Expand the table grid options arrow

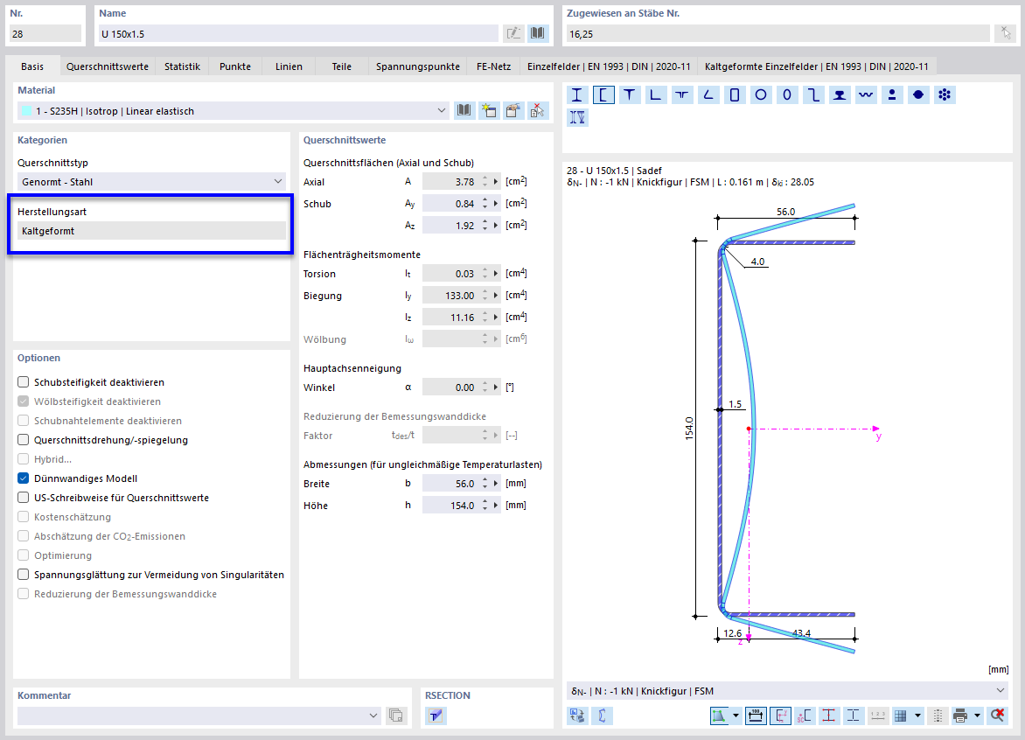pyautogui.click(x=917, y=716)
